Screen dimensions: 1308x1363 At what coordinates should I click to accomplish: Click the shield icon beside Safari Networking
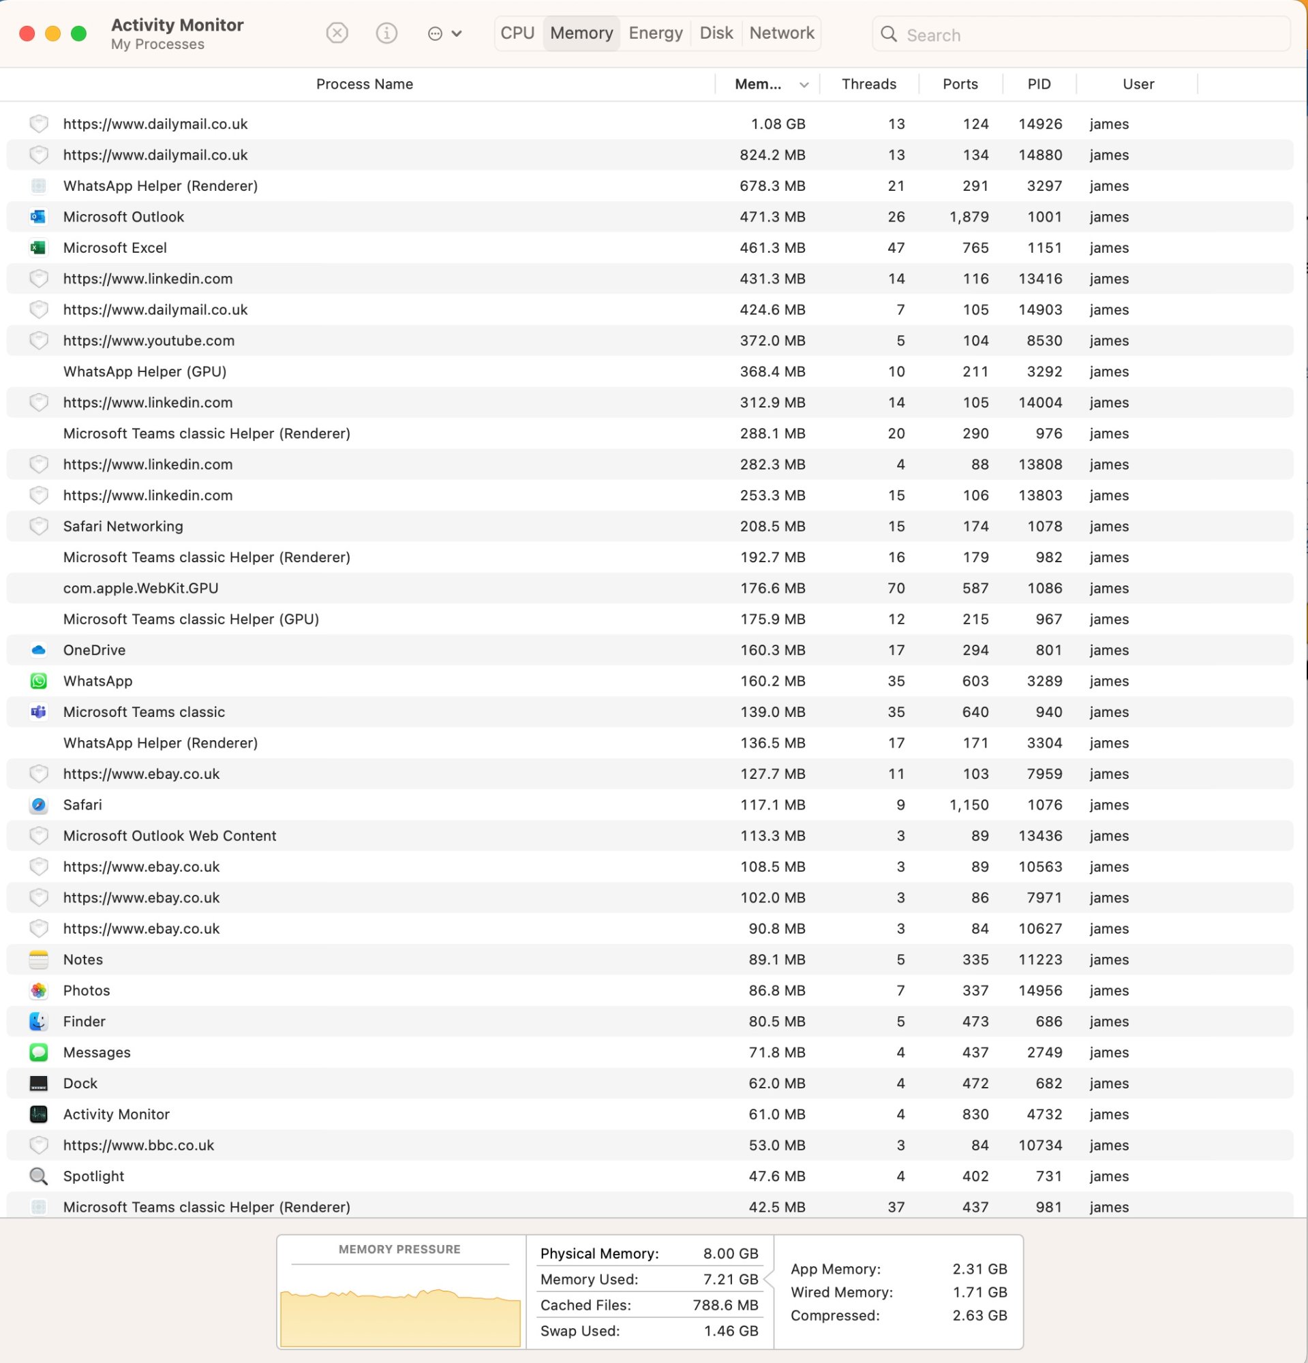38,526
